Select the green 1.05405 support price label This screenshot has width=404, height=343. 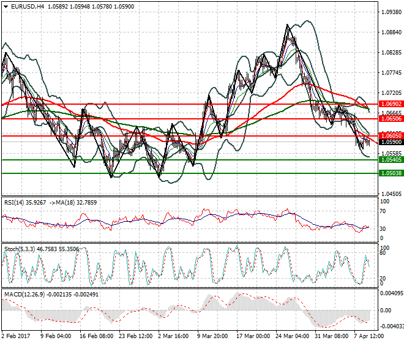tap(391, 160)
